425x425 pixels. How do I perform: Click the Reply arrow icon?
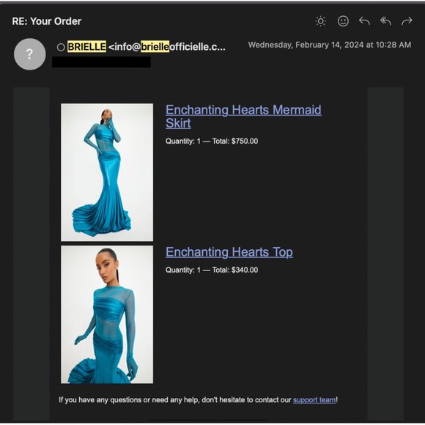pos(365,21)
